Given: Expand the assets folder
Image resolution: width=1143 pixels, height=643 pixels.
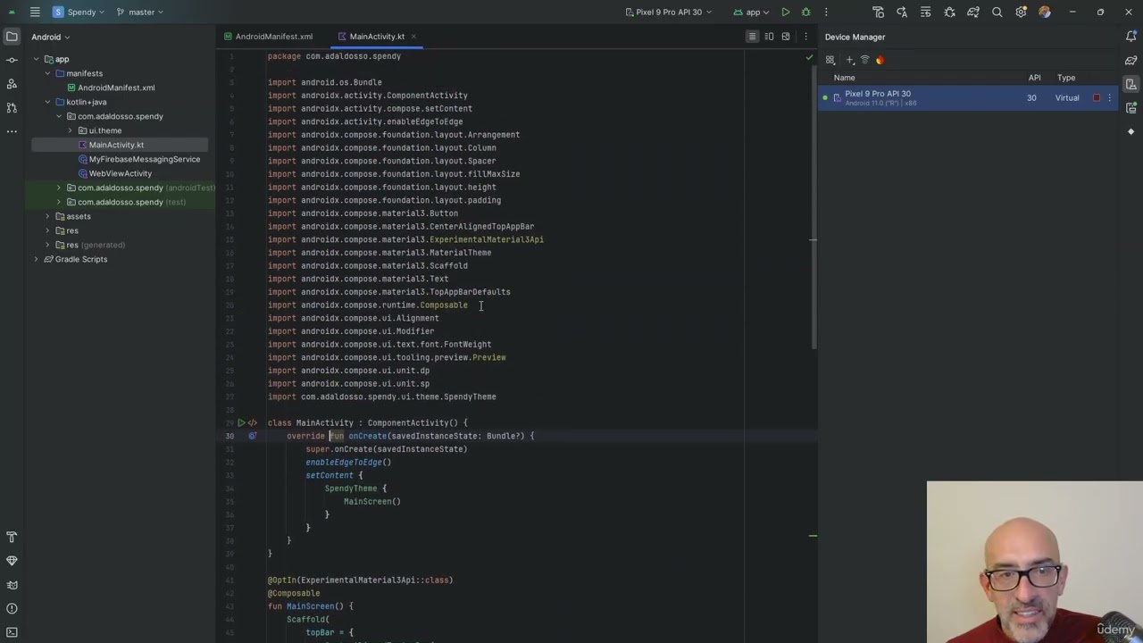Looking at the screenshot, I should coord(47,216).
